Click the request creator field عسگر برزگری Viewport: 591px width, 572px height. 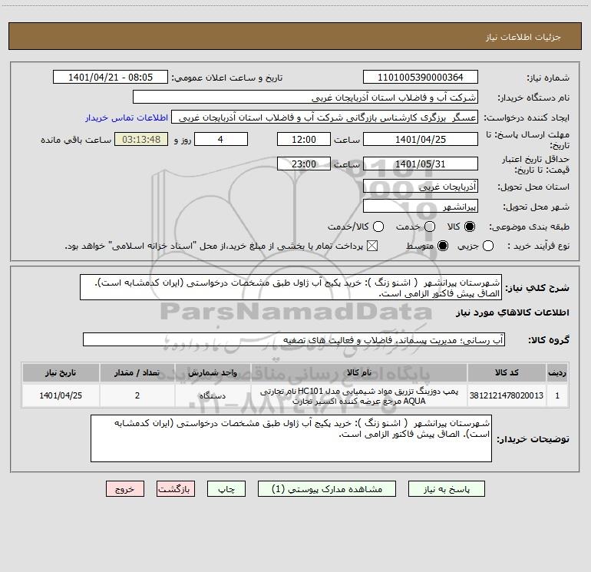[325, 117]
